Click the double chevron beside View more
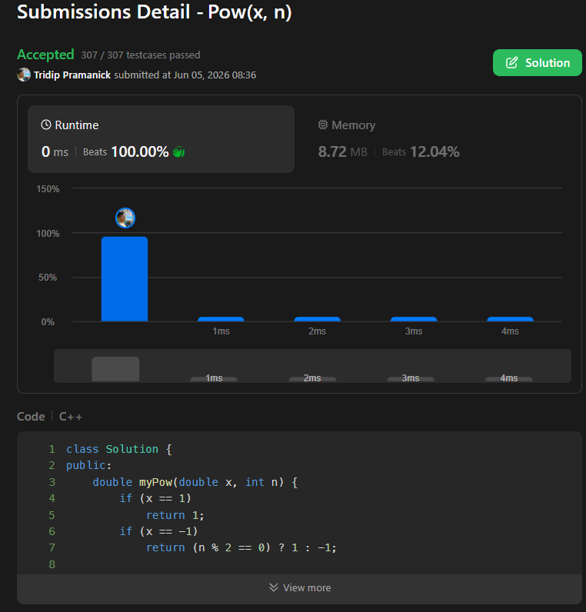Image resolution: width=586 pixels, height=612 pixels. coord(274,587)
